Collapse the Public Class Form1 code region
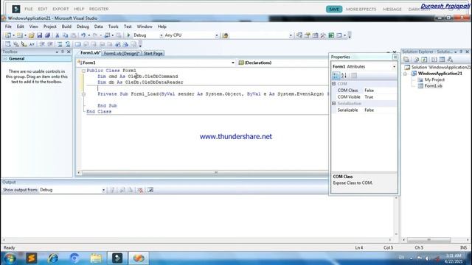 pyautogui.click(x=83, y=71)
